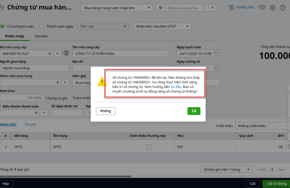Switch to the Hóa đơn tab
The width and height of the screenshot is (290, 188).
pos(41,36)
